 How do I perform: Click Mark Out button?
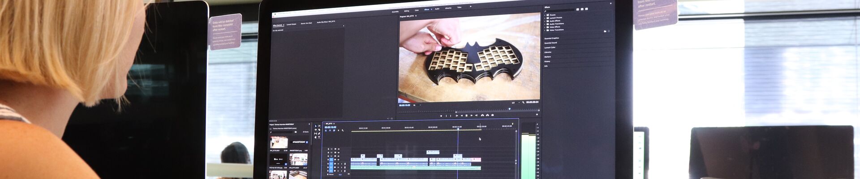tap(451, 116)
